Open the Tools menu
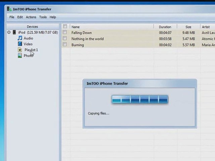Image resolution: width=215 pixels, height=161 pixels. (43, 17)
